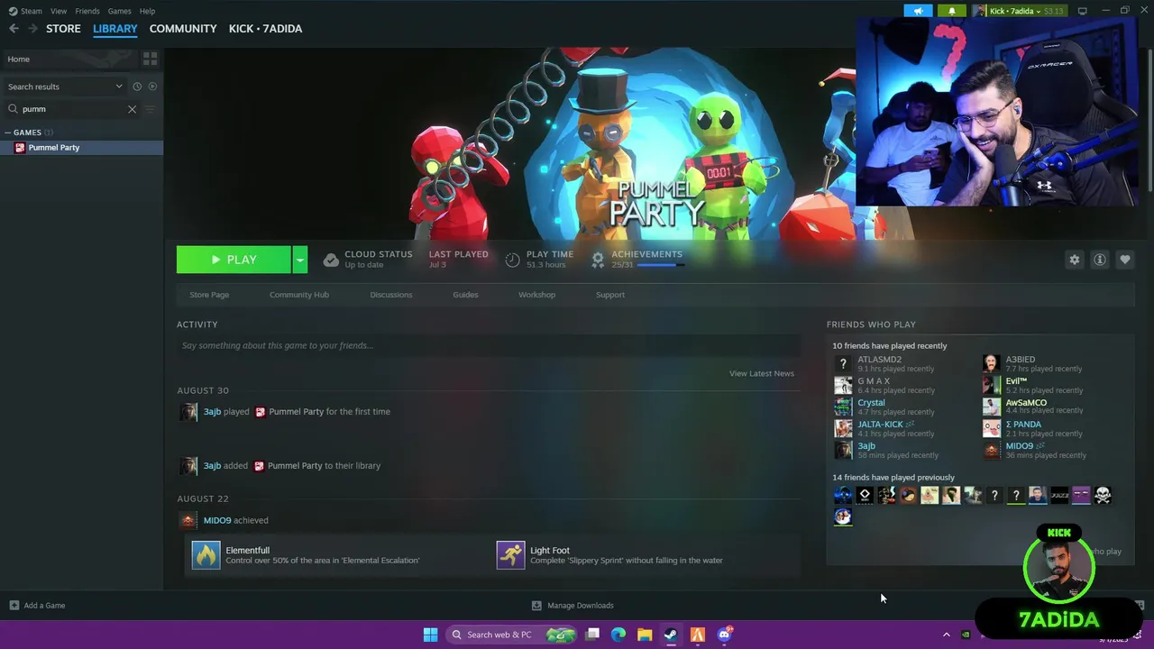Screen dimensions: 1154x649
Task: Open friend G M A X avatar
Action: (843, 385)
